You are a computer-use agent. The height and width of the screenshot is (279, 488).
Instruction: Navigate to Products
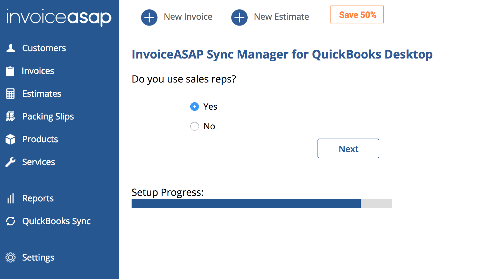pyautogui.click(x=40, y=139)
